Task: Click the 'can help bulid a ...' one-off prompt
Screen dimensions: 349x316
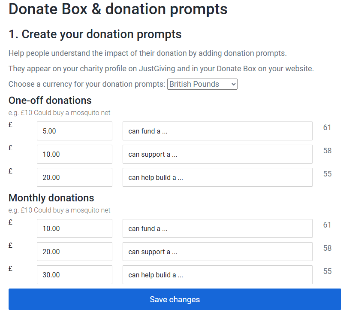Action: pos(217,177)
